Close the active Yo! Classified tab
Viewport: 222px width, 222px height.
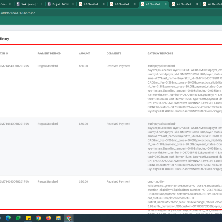tap(166, 4)
